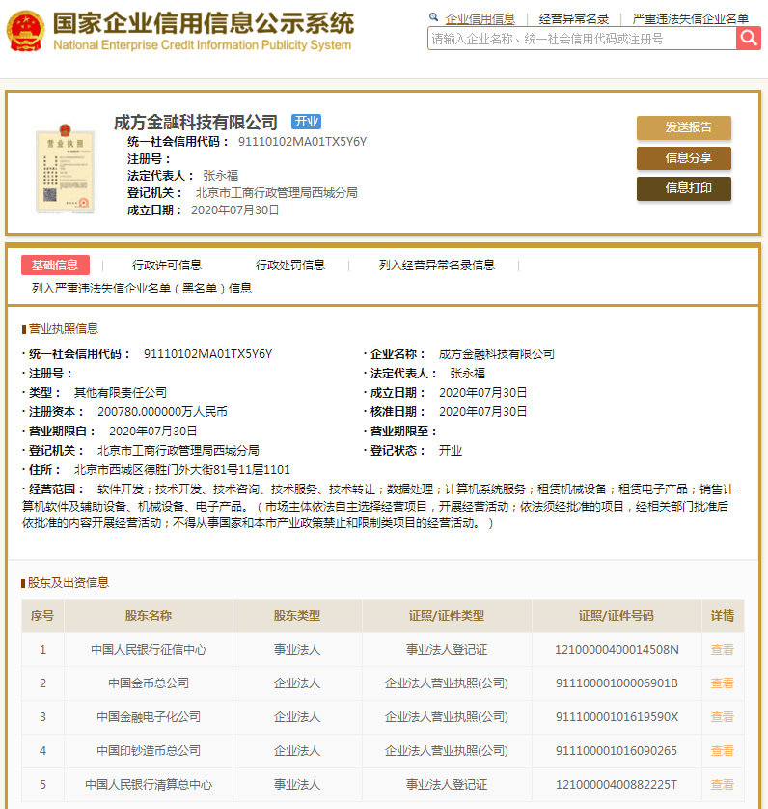
Task: Select the 企业信用信息 search category
Action: click(480, 19)
